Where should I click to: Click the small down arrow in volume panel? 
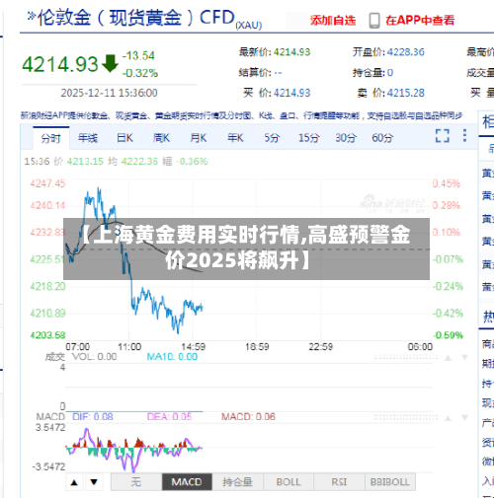click(x=464, y=357)
